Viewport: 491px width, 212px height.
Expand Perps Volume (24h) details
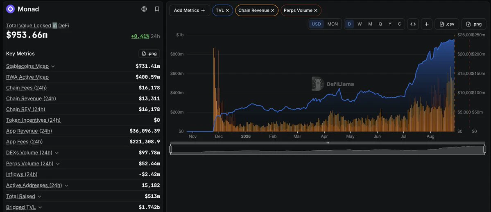coord(58,164)
